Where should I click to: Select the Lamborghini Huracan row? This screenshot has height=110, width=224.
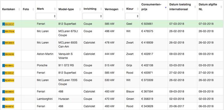(112, 99)
